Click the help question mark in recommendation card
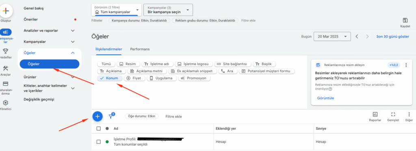Viewport: 416px width, 151px height. (330, 89)
